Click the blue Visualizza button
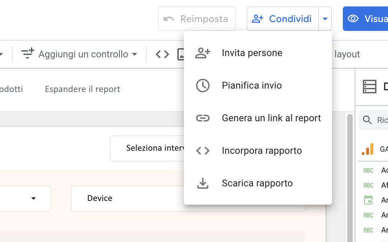Image resolution: width=388 pixels, height=242 pixels. click(x=366, y=19)
